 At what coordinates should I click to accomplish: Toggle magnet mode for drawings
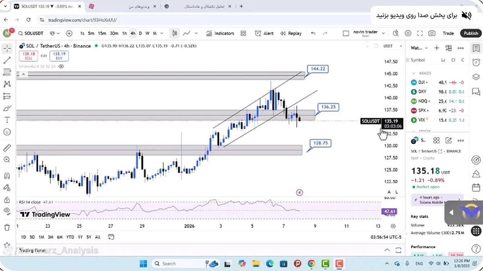7,175
